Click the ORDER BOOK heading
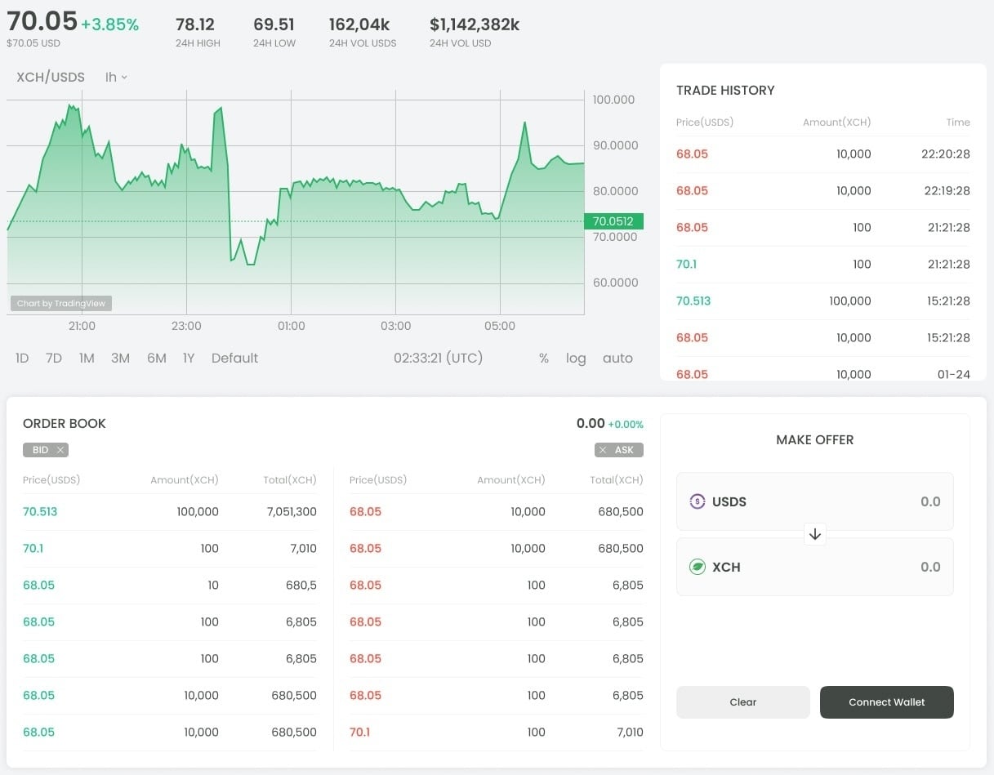The image size is (994, 775). [x=65, y=423]
